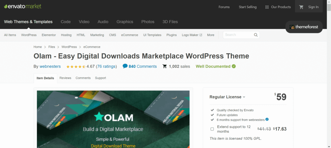Image resolution: width=331 pixels, height=148 pixels.
Task: Click 'Future updates' text
Action: coord(227,115)
